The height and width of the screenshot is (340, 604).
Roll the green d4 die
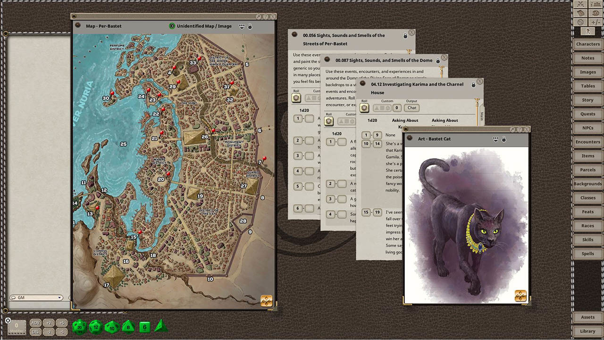click(x=160, y=326)
